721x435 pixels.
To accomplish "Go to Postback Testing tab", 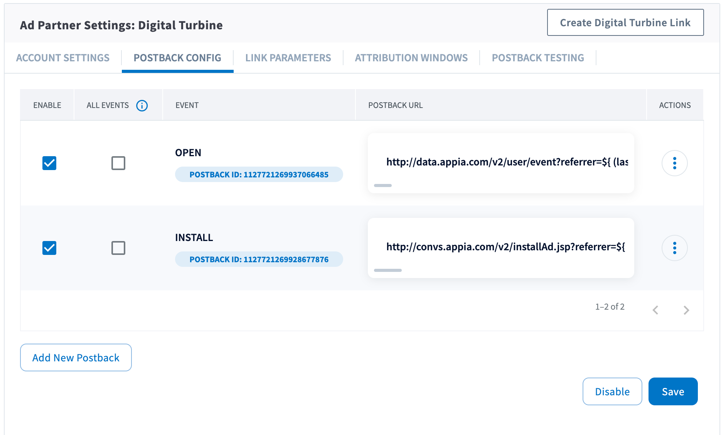I will click(538, 58).
